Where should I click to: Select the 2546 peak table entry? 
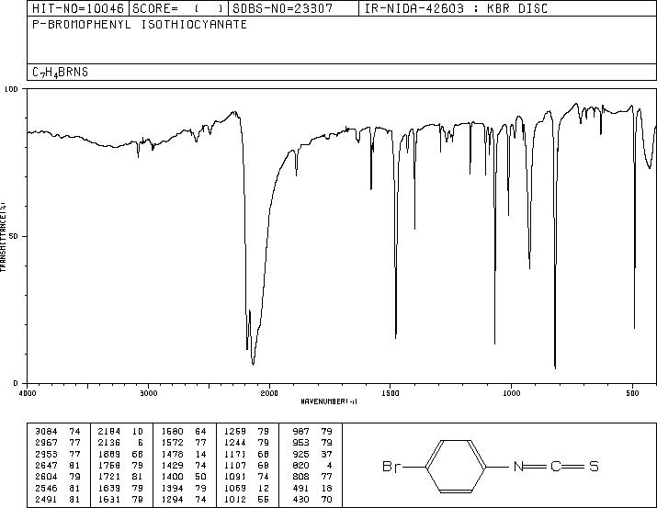click(57, 489)
